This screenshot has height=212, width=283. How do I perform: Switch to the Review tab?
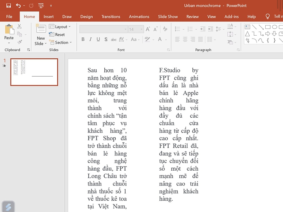(192, 17)
